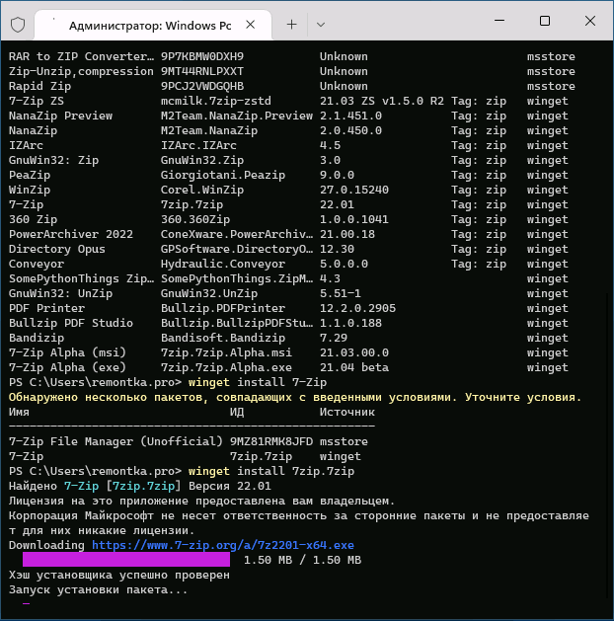Screen dimensions: 614x621
Task: Click 'GnuWin32.UnZip' package ID
Action: click(209, 293)
